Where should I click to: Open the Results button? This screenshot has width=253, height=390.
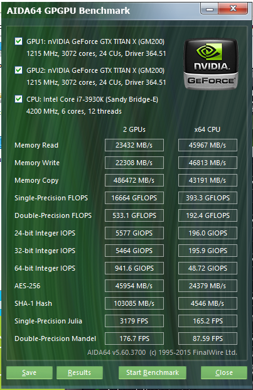(80, 372)
